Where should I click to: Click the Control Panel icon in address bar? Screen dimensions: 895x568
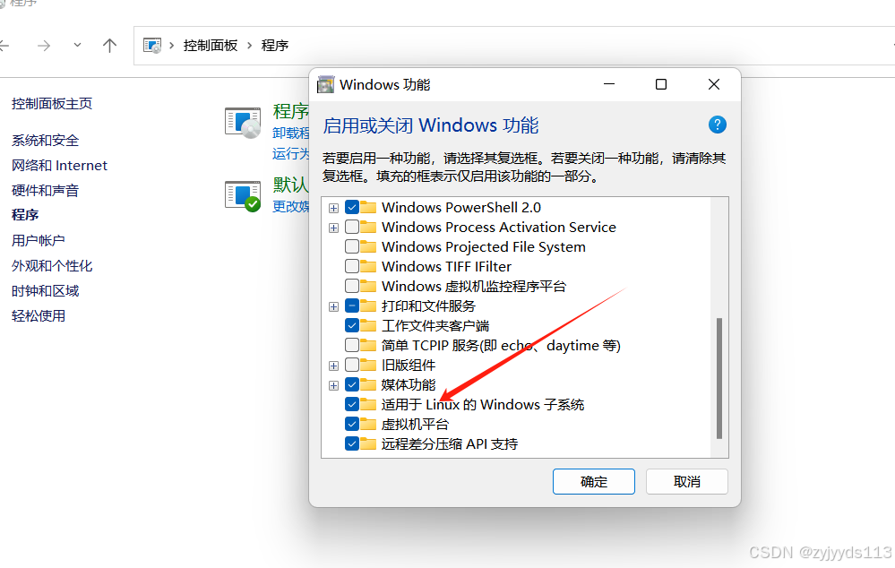(152, 45)
